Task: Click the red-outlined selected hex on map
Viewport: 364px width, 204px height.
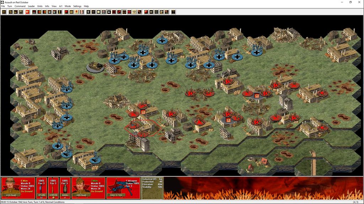Action: (x=143, y=128)
